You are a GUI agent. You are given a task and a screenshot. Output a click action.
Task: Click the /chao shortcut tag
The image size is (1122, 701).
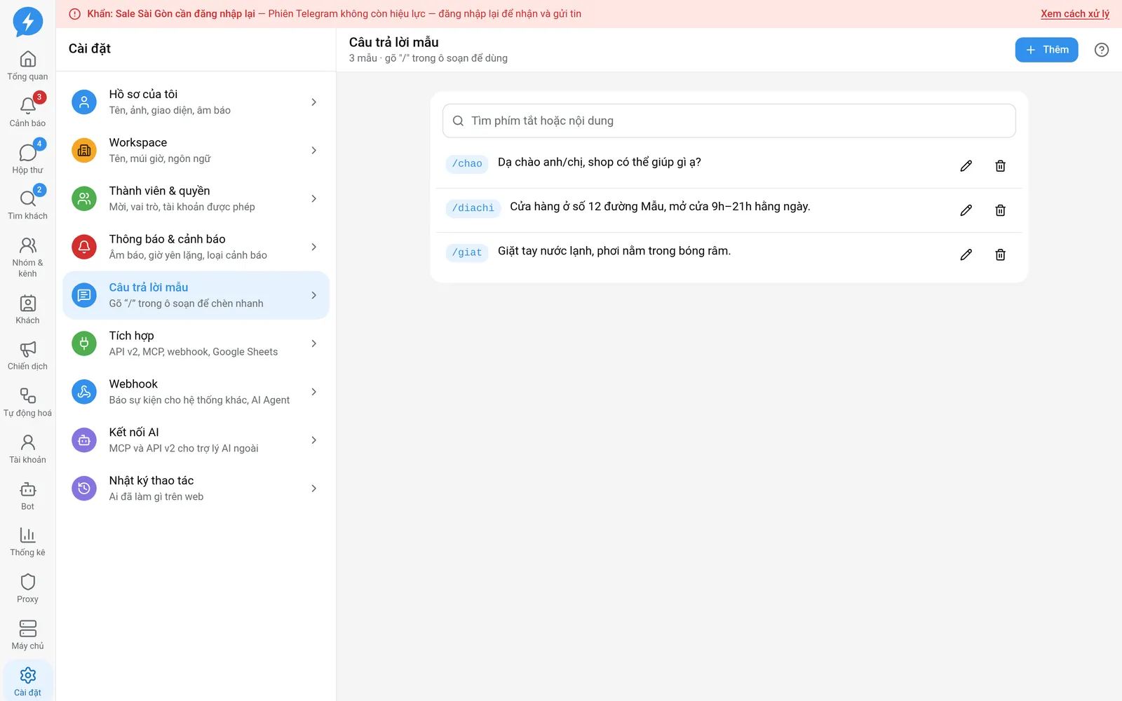point(467,164)
